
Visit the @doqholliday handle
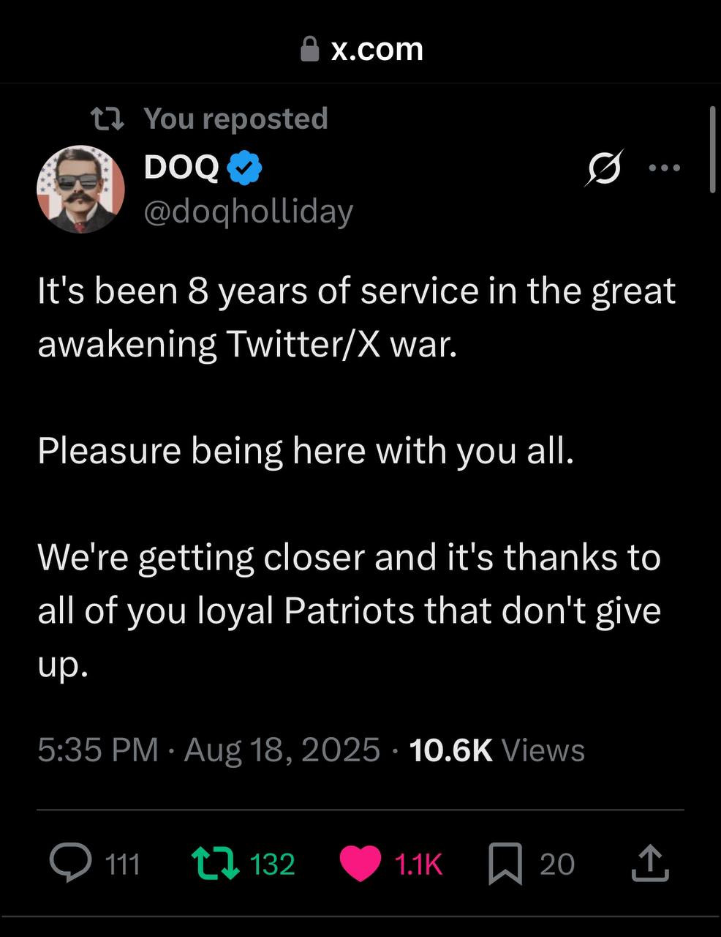(x=249, y=212)
